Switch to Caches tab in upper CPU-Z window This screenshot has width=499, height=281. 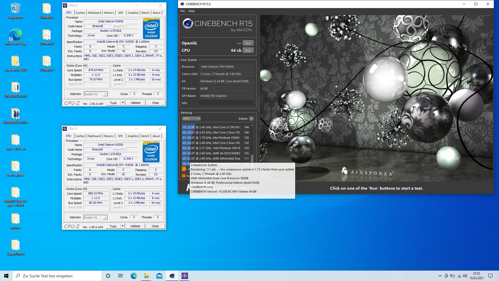(80, 13)
